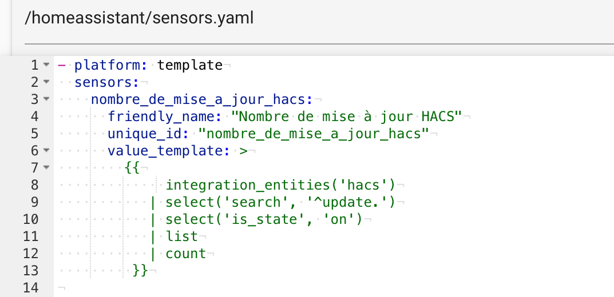Screen dimensions: 614x297
Task: Collapse the sensors block fold arrow
Action: pos(46,82)
